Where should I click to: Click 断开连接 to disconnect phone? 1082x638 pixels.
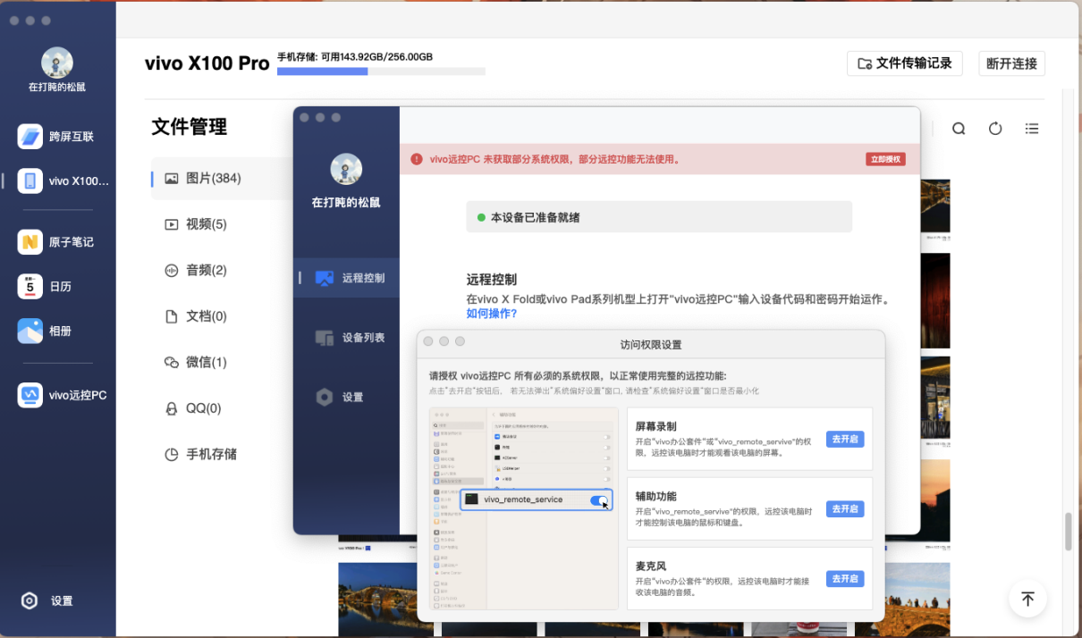tap(1011, 63)
